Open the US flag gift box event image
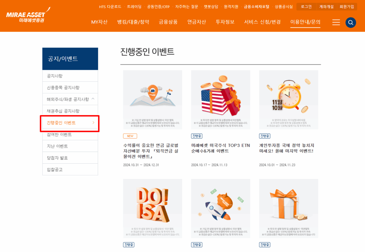Screen dimensions: 365x252 220,99
